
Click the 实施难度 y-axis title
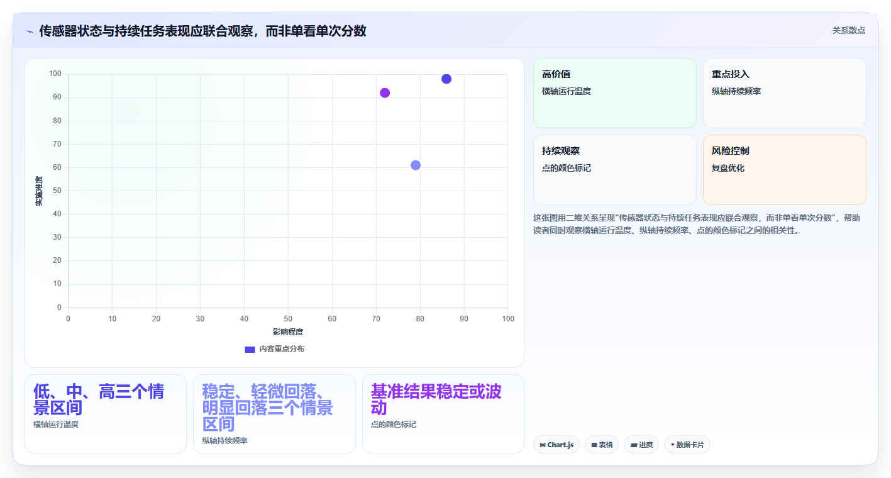click(38, 191)
